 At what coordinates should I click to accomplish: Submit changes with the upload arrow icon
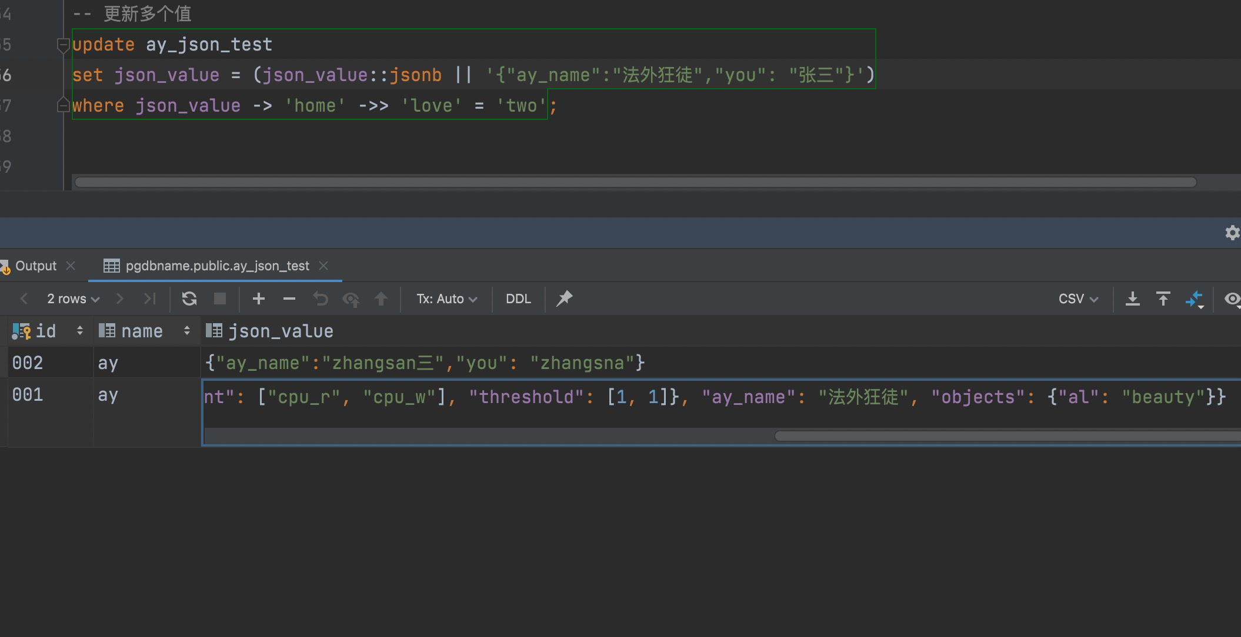click(381, 299)
